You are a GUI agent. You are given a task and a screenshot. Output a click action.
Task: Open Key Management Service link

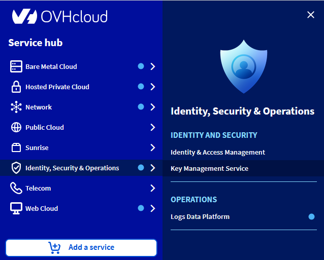pos(209,168)
